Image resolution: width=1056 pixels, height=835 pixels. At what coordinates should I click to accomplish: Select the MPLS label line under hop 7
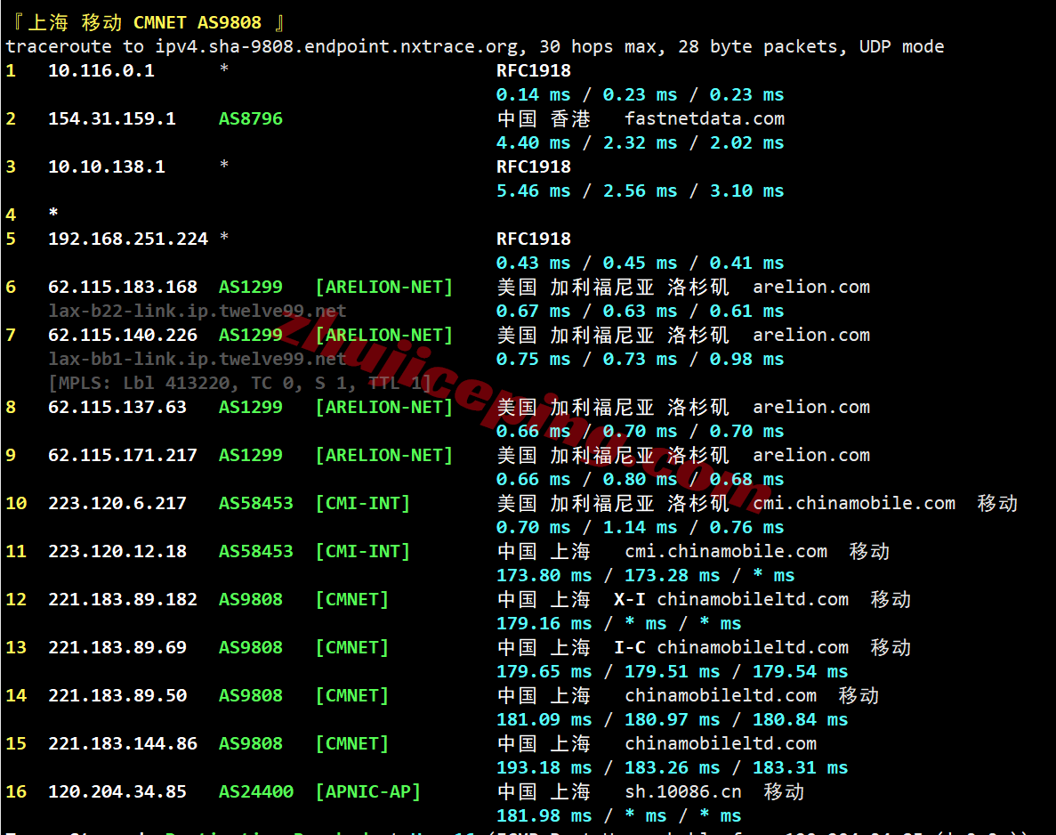coord(239,383)
